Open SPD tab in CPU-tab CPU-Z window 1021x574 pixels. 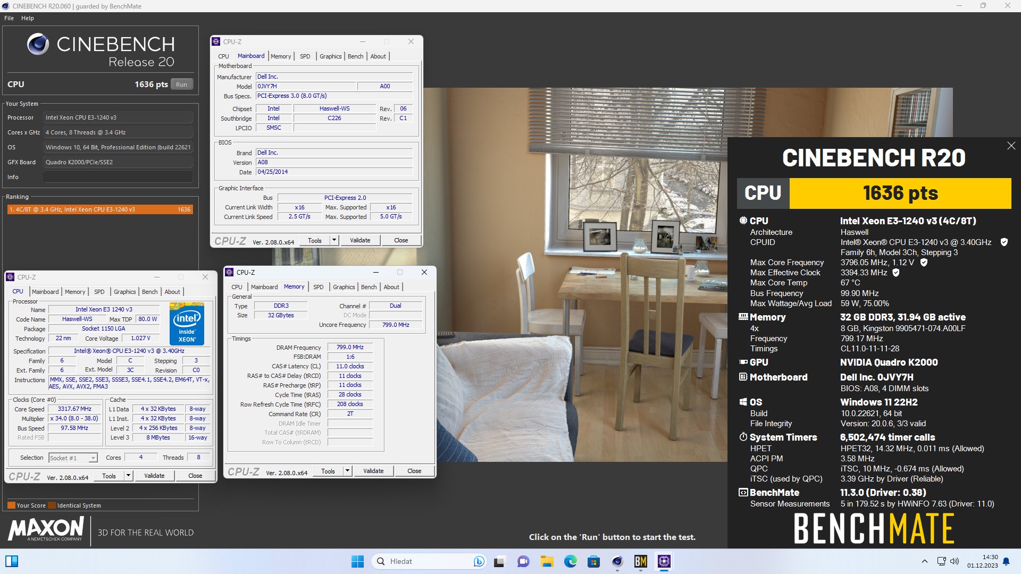[99, 292]
